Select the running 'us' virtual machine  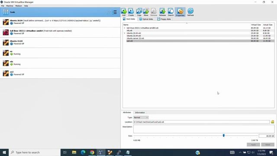60,53
